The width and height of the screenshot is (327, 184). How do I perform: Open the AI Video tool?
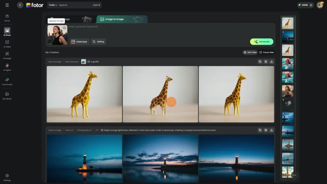coord(7,44)
